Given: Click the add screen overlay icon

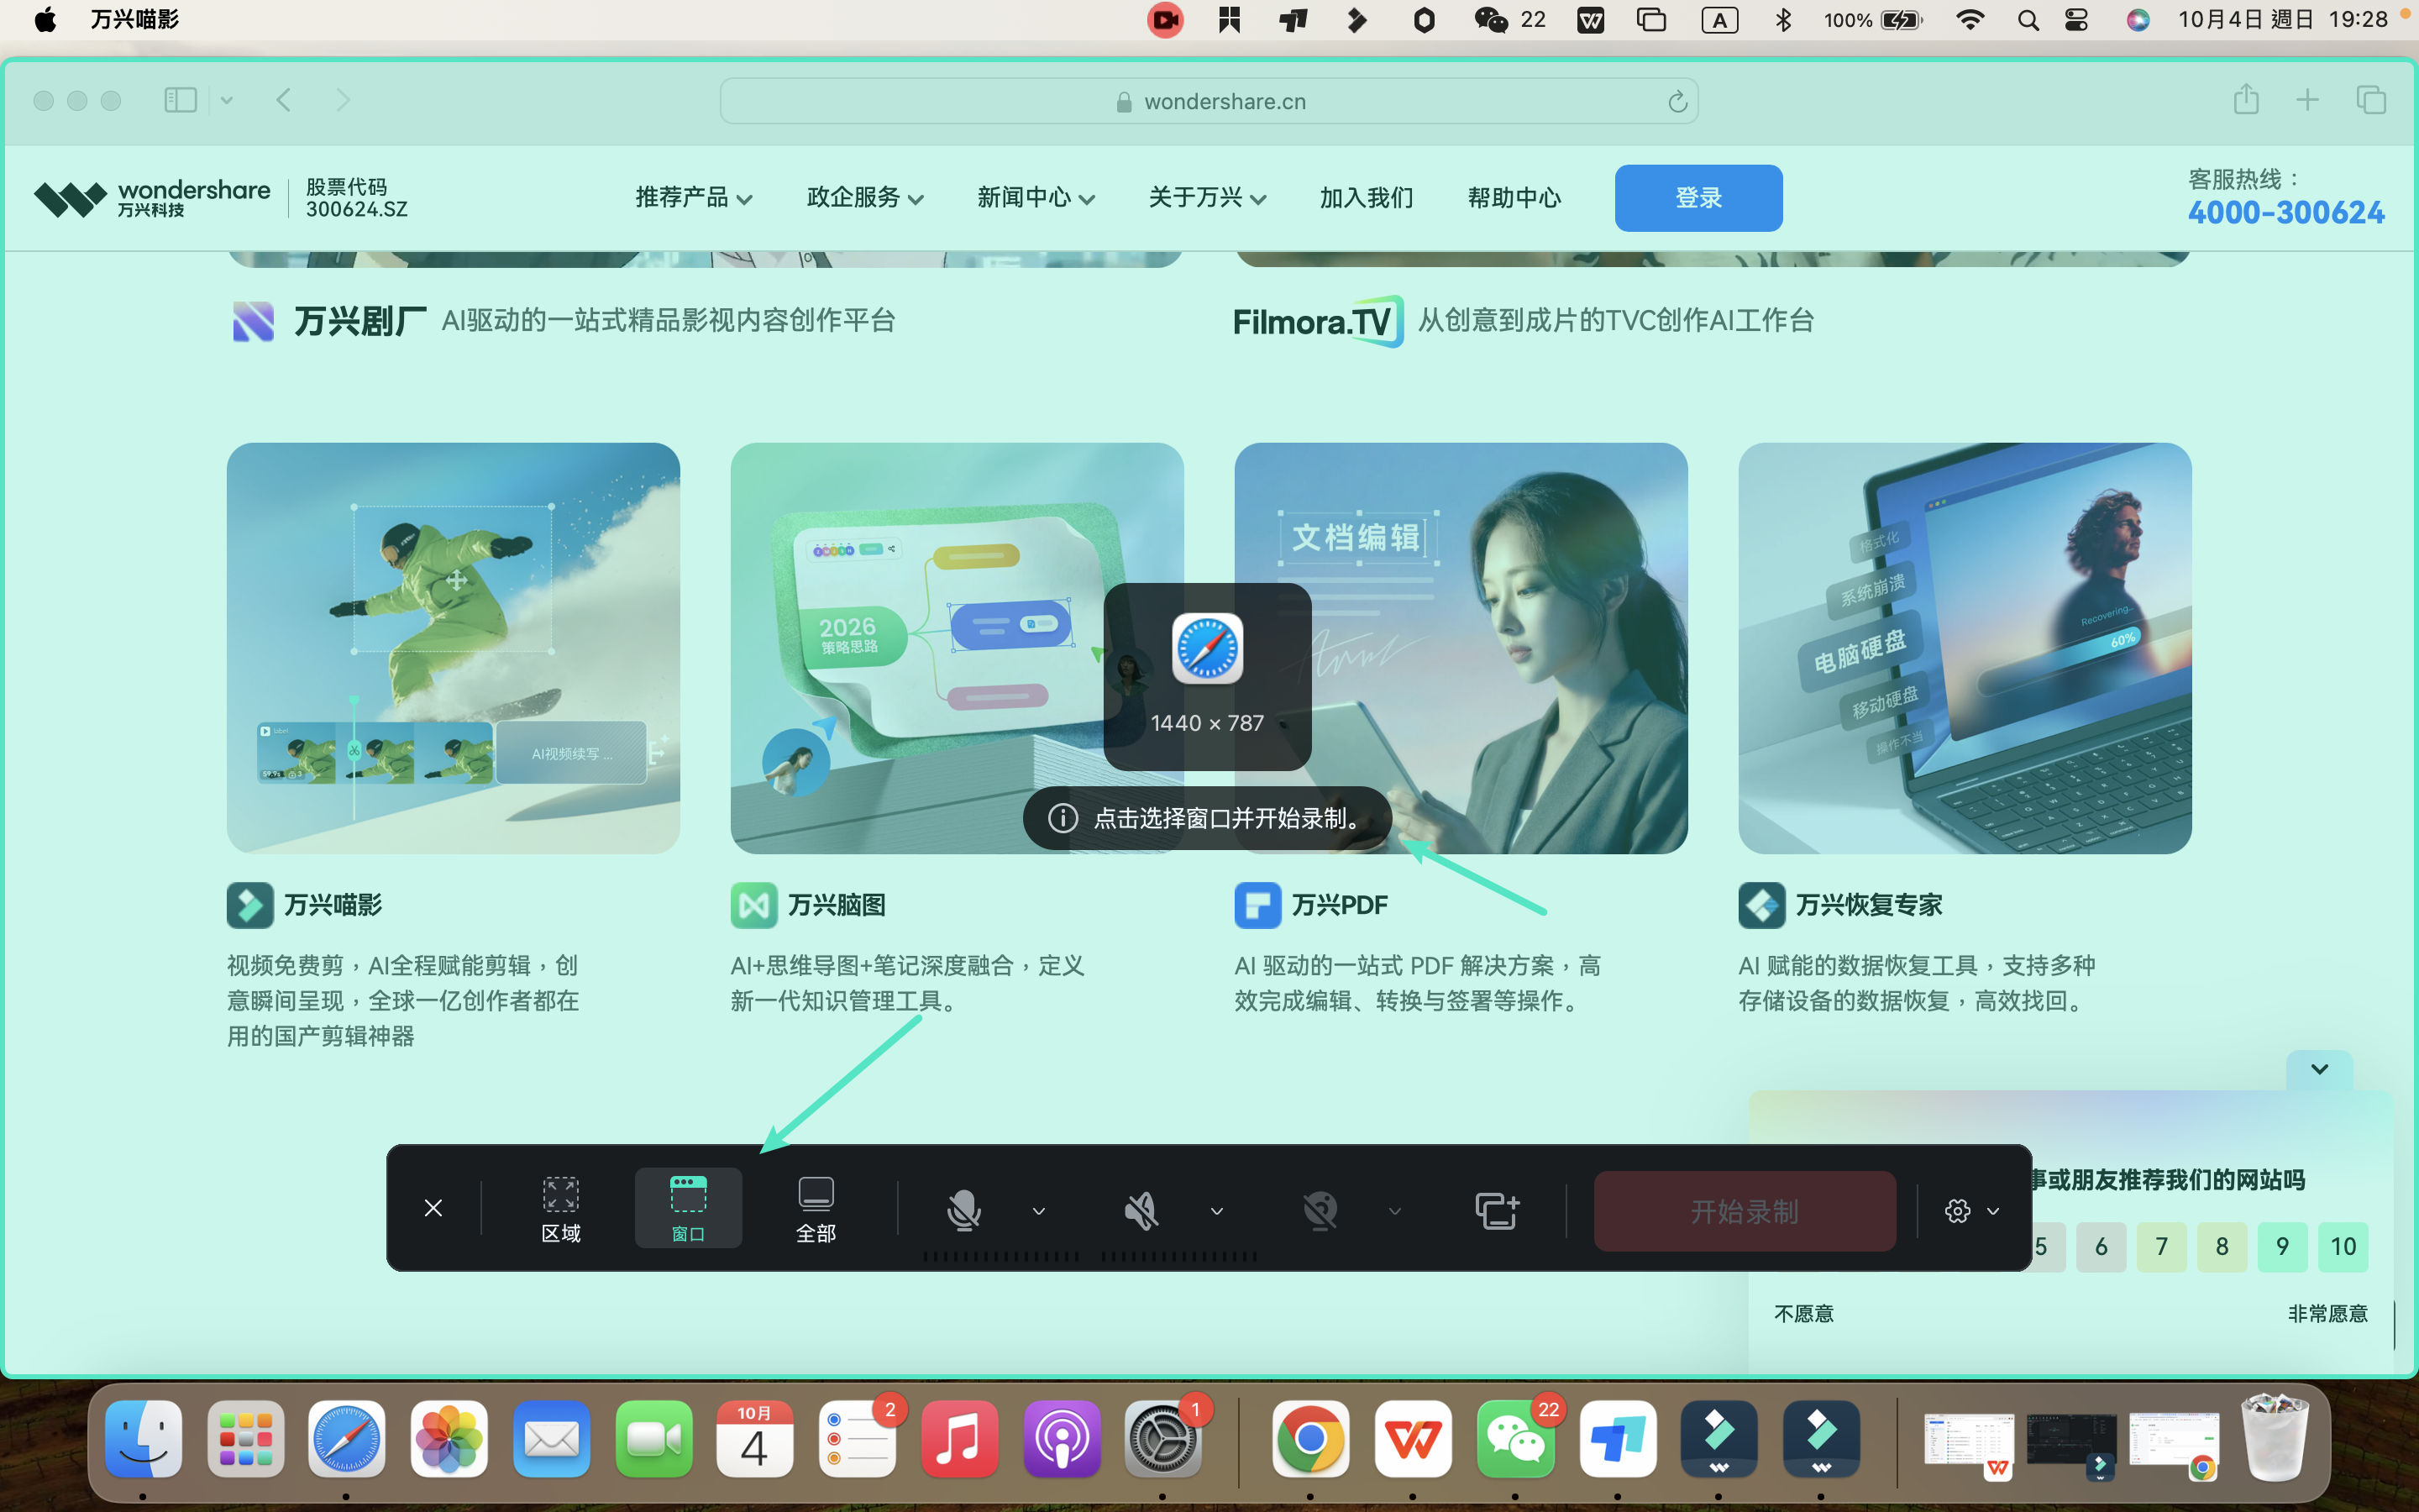Looking at the screenshot, I should point(1498,1210).
